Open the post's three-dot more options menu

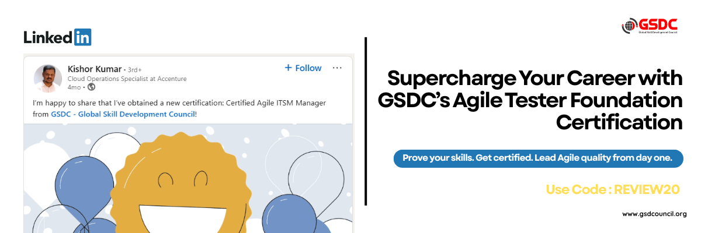pos(337,68)
